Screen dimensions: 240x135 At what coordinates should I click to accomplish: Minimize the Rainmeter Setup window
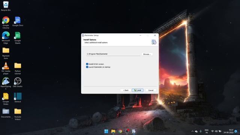[140, 35]
